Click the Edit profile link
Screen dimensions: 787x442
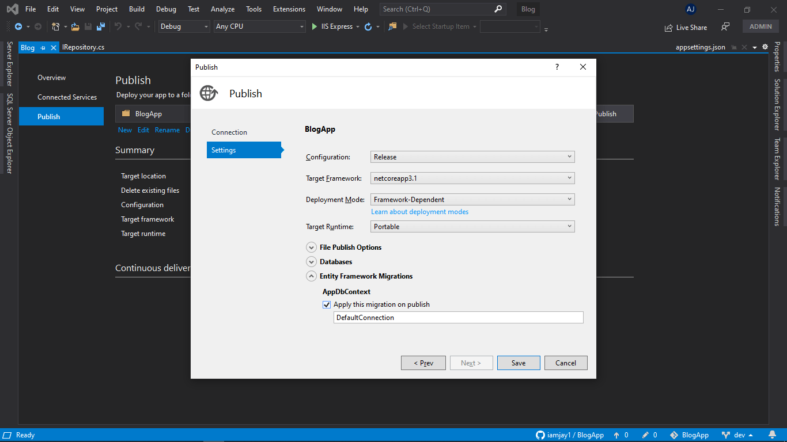pos(143,130)
